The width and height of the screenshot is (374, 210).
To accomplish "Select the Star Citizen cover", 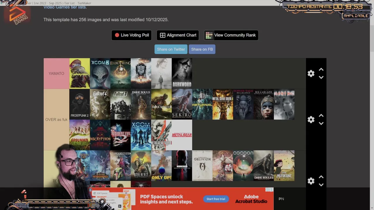I will (x=120, y=165).
